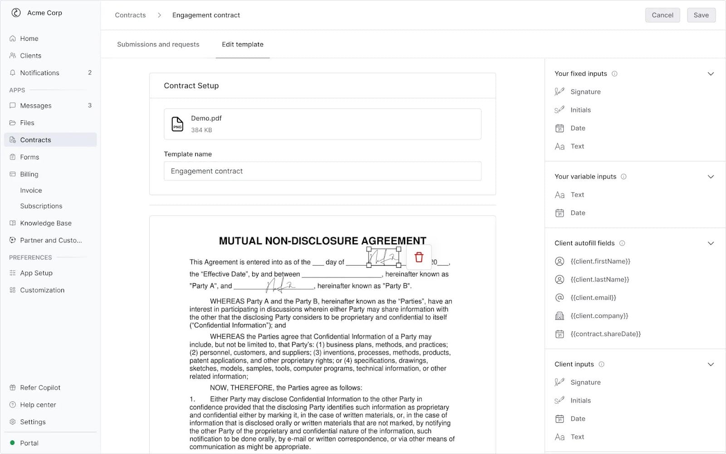Select the Text variable input
726x454 pixels.
(577, 194)
